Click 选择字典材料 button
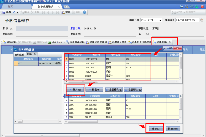Image resolution: width=206 pixels, height=137 pixels. pyautogui.click(x=75, y=42)
